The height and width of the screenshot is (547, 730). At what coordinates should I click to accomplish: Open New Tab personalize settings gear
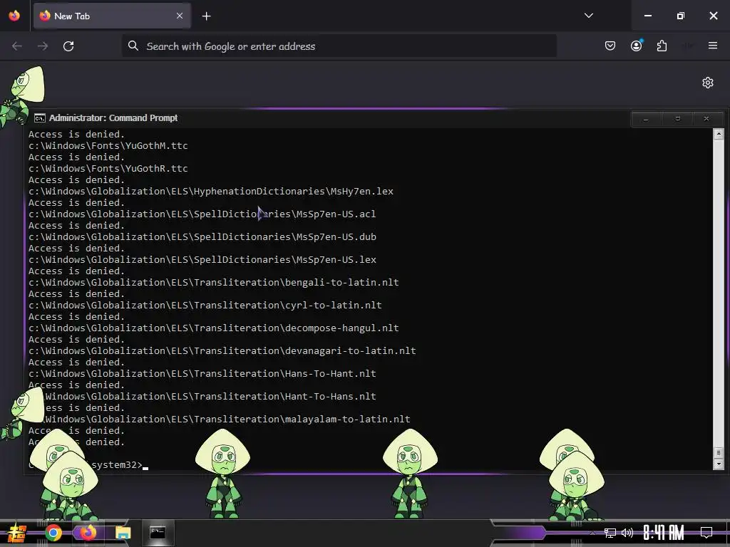pyautogui.click(x=708, y=83)
